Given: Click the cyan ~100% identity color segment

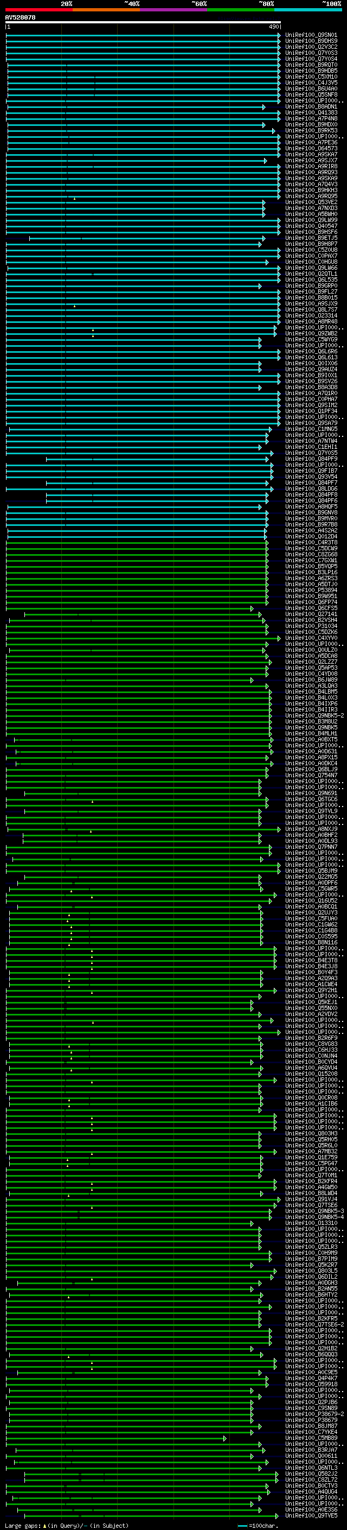Looking at the screenshot, I should pos(309,10).
